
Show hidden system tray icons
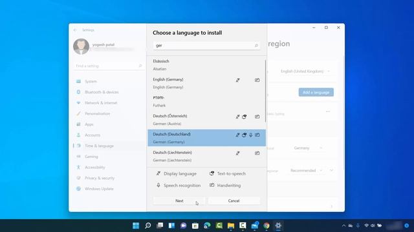tap(343, 226)
